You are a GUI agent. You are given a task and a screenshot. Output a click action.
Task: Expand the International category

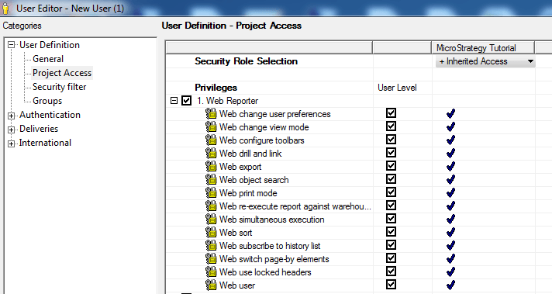pyautogui.click(x=12, y=144)
